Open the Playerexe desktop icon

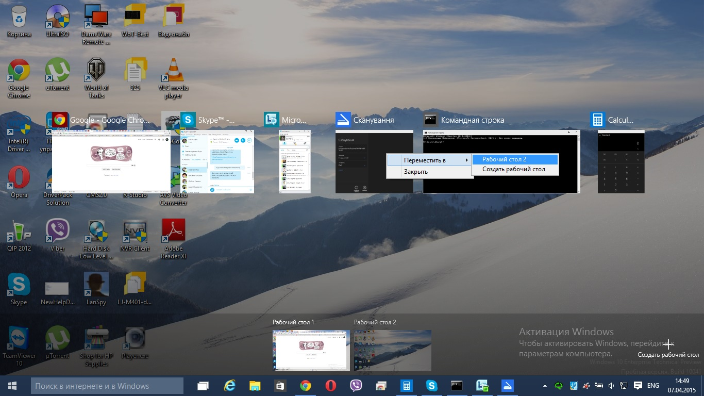[x=135, y=342]
